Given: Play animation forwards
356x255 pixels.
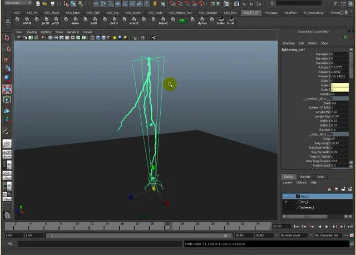Looking at the screenshot, I should pos(327,227).
